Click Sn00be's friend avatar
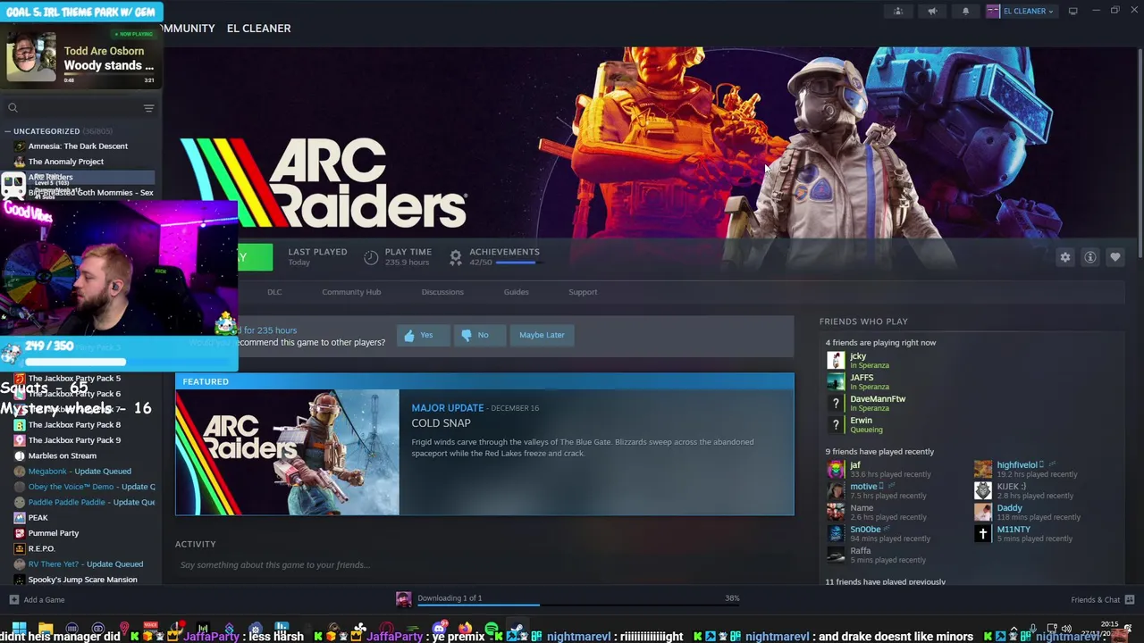1144x643 pixels. point(836,533)
